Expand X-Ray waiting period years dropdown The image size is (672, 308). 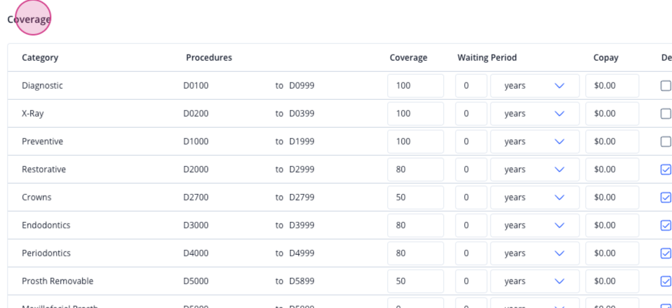click(535, 113)
